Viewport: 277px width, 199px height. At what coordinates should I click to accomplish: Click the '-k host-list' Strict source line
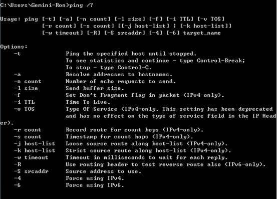click(x=123, y=150)
